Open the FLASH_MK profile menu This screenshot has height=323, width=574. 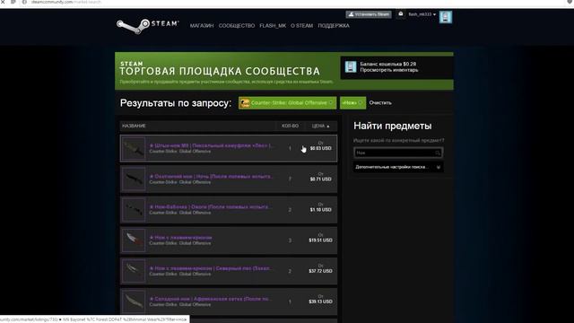tap(273, 26)
